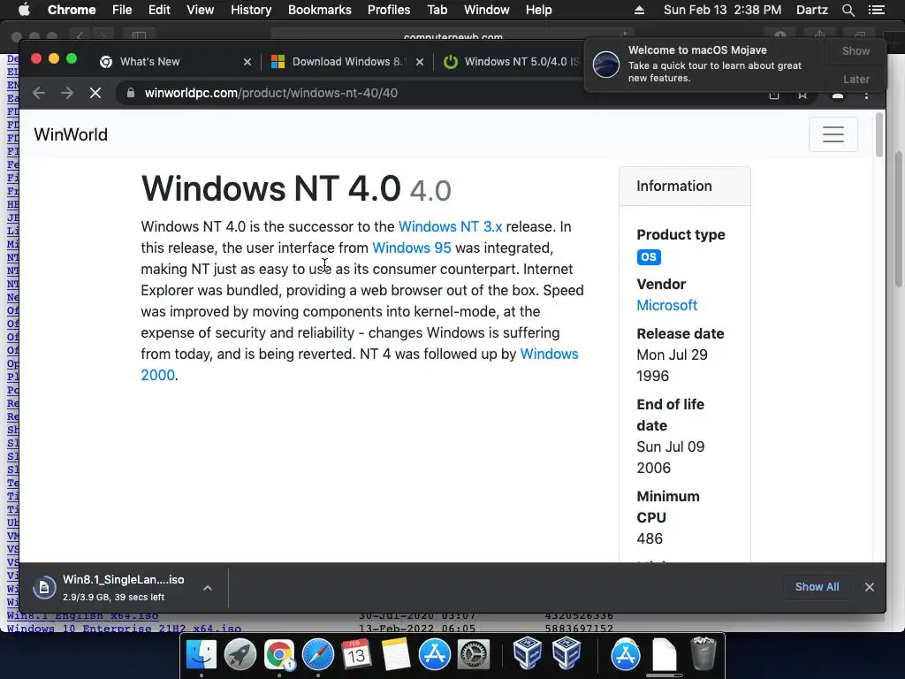Open the Apple menu
Viewport: 905px width, 679px height.
point(24,10)
